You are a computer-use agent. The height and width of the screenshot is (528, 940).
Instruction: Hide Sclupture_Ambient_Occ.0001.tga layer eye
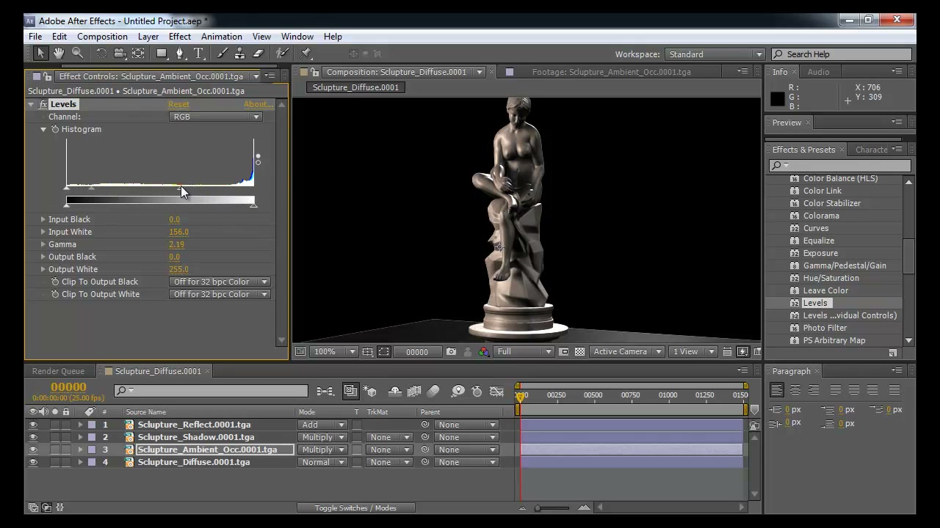(x=32, y=450)
